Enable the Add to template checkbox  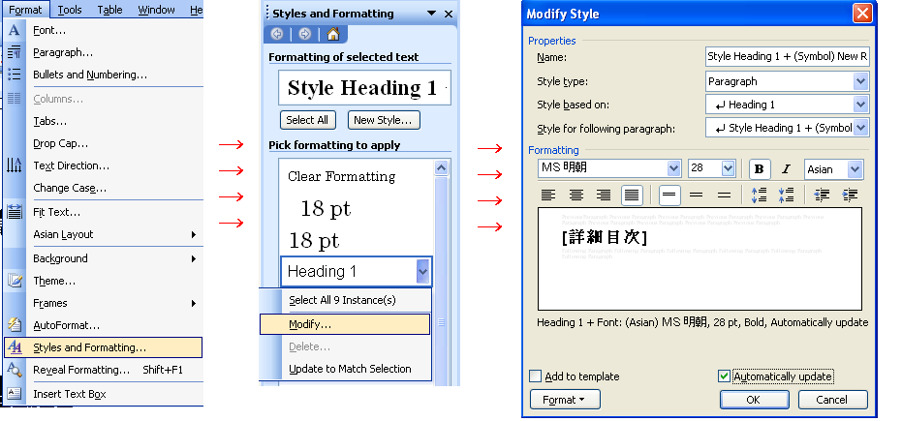(536, 376)
